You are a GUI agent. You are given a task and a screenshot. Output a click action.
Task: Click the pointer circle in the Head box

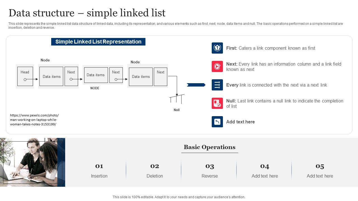click(25, 80)
